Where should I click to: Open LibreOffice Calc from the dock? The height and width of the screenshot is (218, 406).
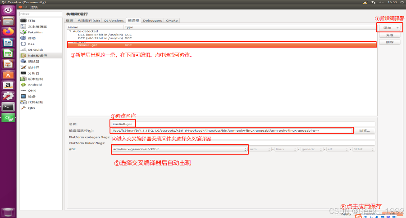click(8, 53)
